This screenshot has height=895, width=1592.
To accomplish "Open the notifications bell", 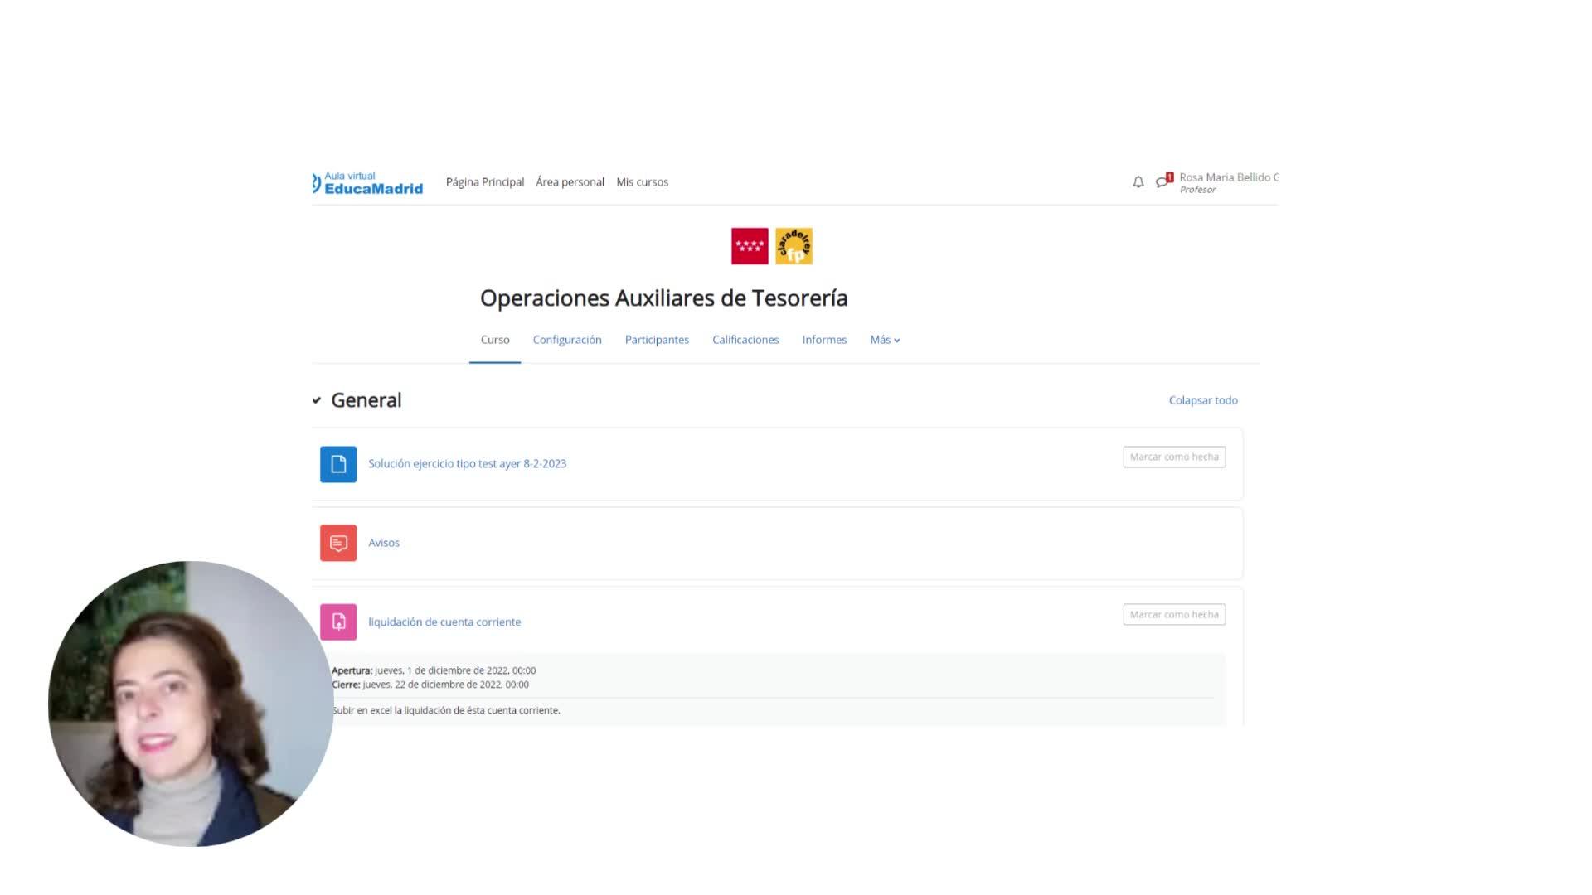I will [1138, 182].
